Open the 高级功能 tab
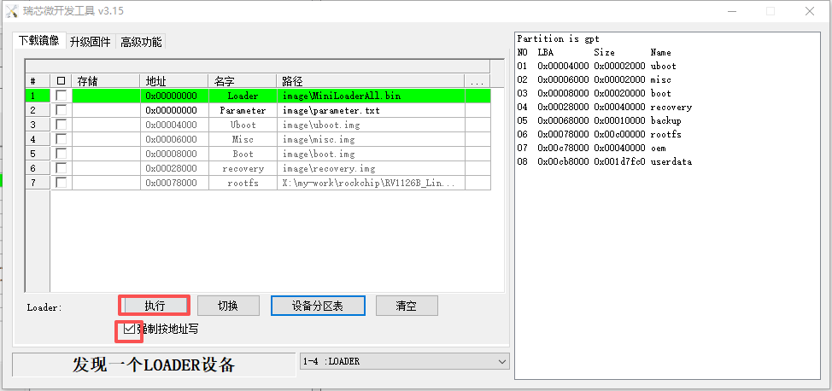This screenshot has height=391, width=832. 141,42
